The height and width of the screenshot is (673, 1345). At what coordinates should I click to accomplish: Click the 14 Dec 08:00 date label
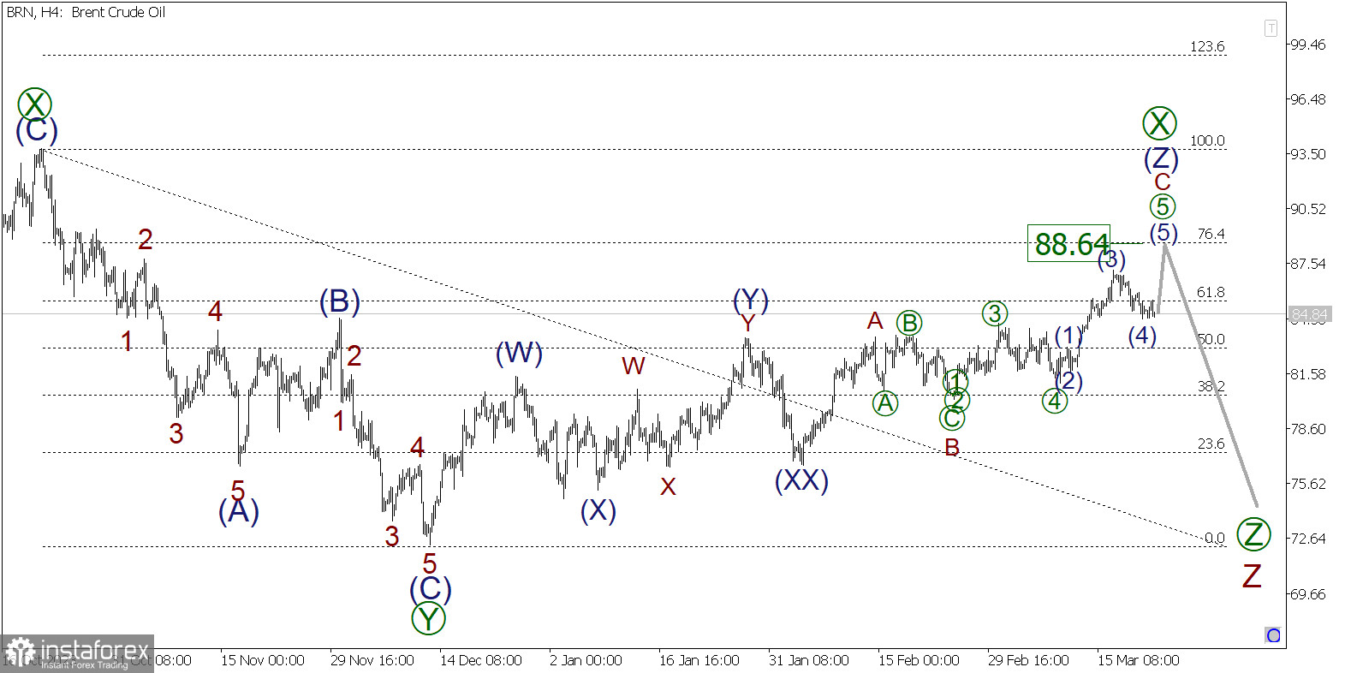click(480, 661)
